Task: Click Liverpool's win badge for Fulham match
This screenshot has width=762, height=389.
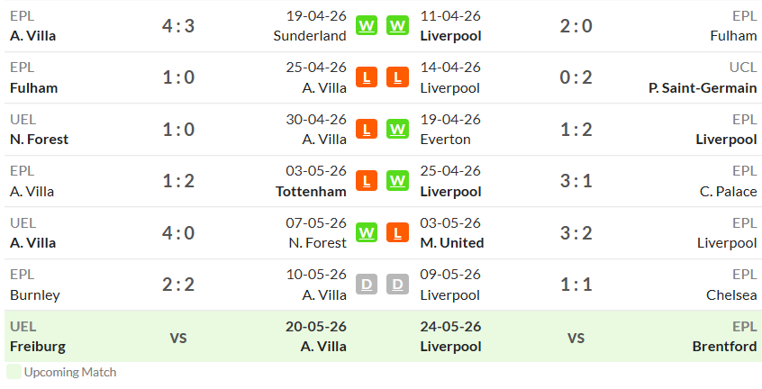Action: pos(397,26)
